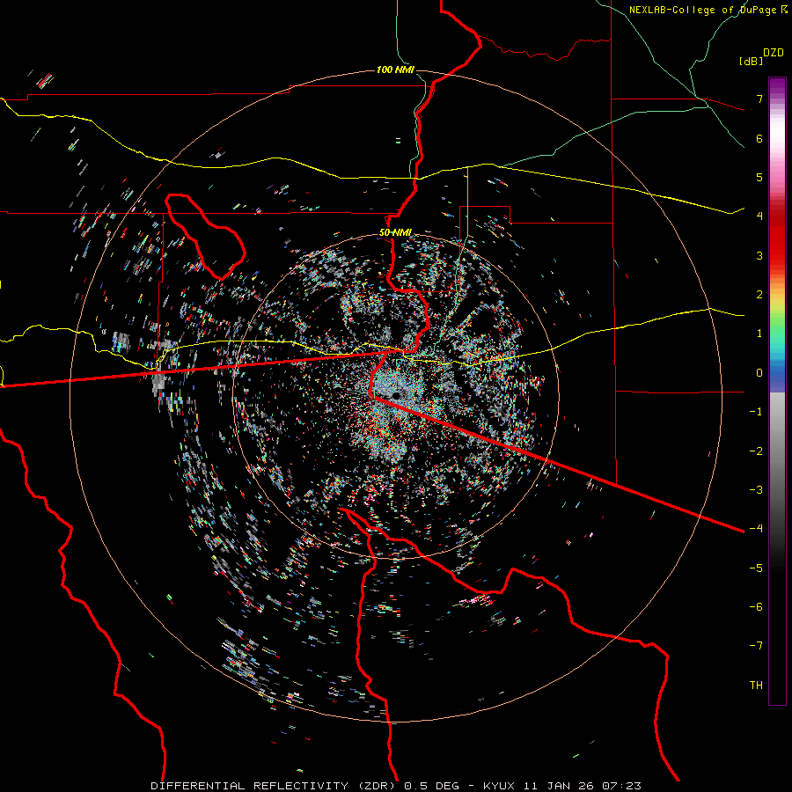Viewport: 792px width, 792px height.
Task: Click the radar site black dot at the center
Action: pos(396,395)
